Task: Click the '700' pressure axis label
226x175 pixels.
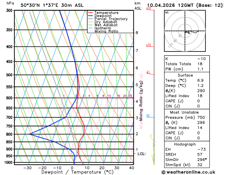Action: click(10, 117)
